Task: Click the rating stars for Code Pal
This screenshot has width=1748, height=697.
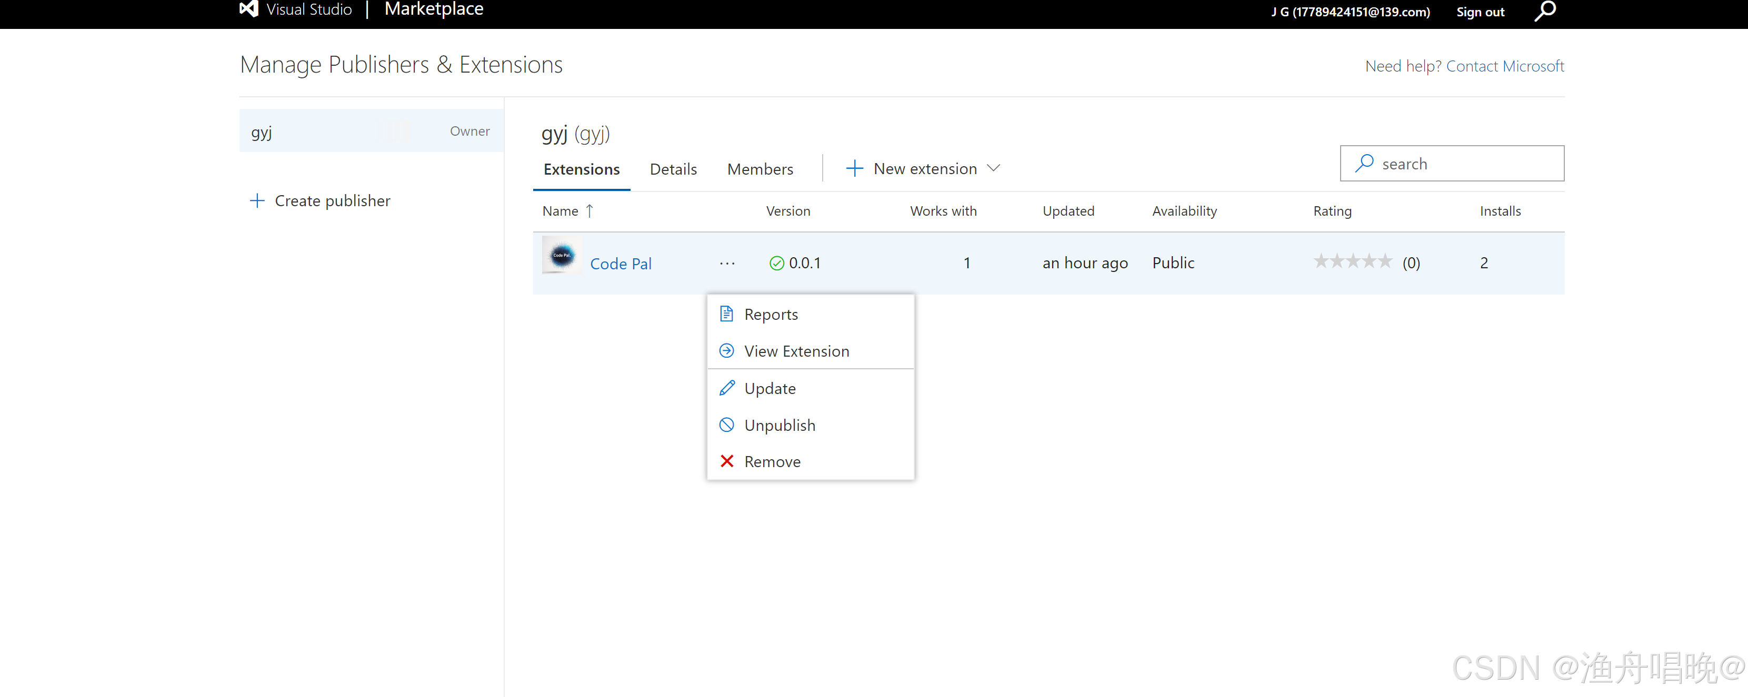Action: point(1352,262)
